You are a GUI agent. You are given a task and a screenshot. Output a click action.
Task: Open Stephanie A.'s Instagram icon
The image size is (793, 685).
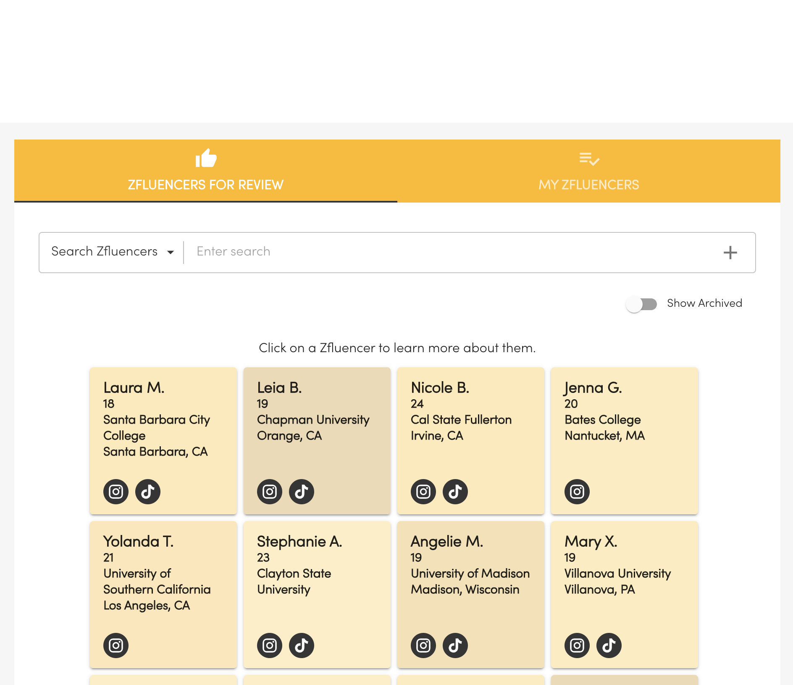[270, 645]
